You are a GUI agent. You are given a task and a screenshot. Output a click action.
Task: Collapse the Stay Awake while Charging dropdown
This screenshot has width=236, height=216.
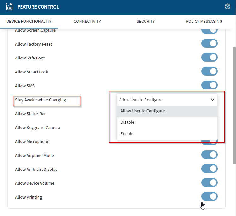(x=167, y=100)
